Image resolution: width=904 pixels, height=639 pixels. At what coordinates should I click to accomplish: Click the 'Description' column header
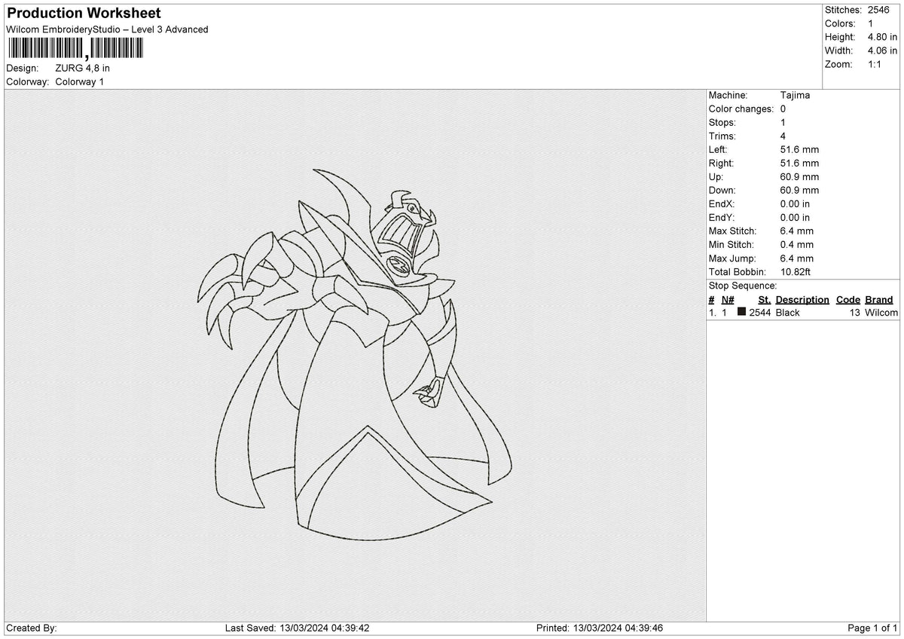pos(802,299)
